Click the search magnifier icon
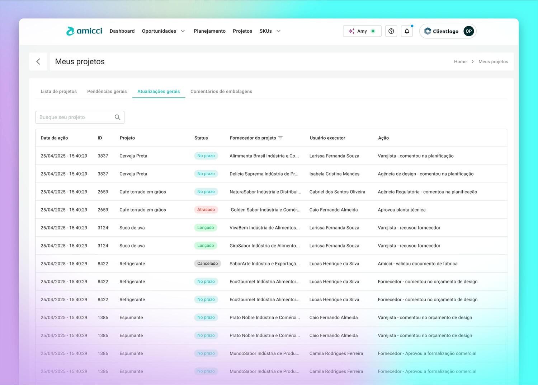Image resolution: width=538 pixels, height=385 pixels. (x=117, y=117)
